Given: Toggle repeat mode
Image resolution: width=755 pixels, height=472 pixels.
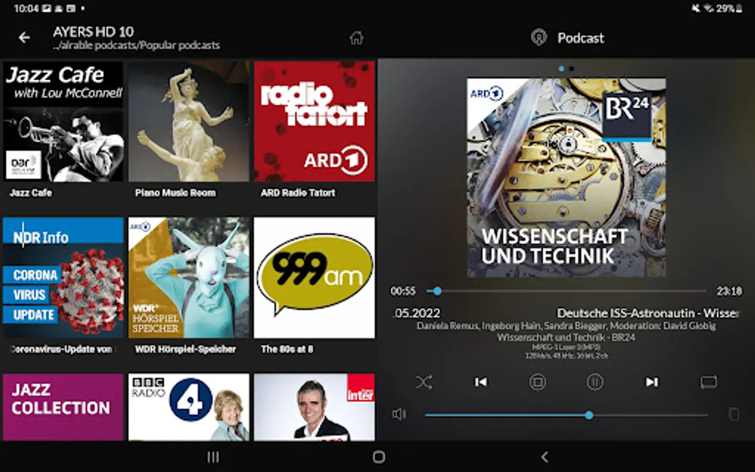Looking at the screenshot, I should 708,382.
